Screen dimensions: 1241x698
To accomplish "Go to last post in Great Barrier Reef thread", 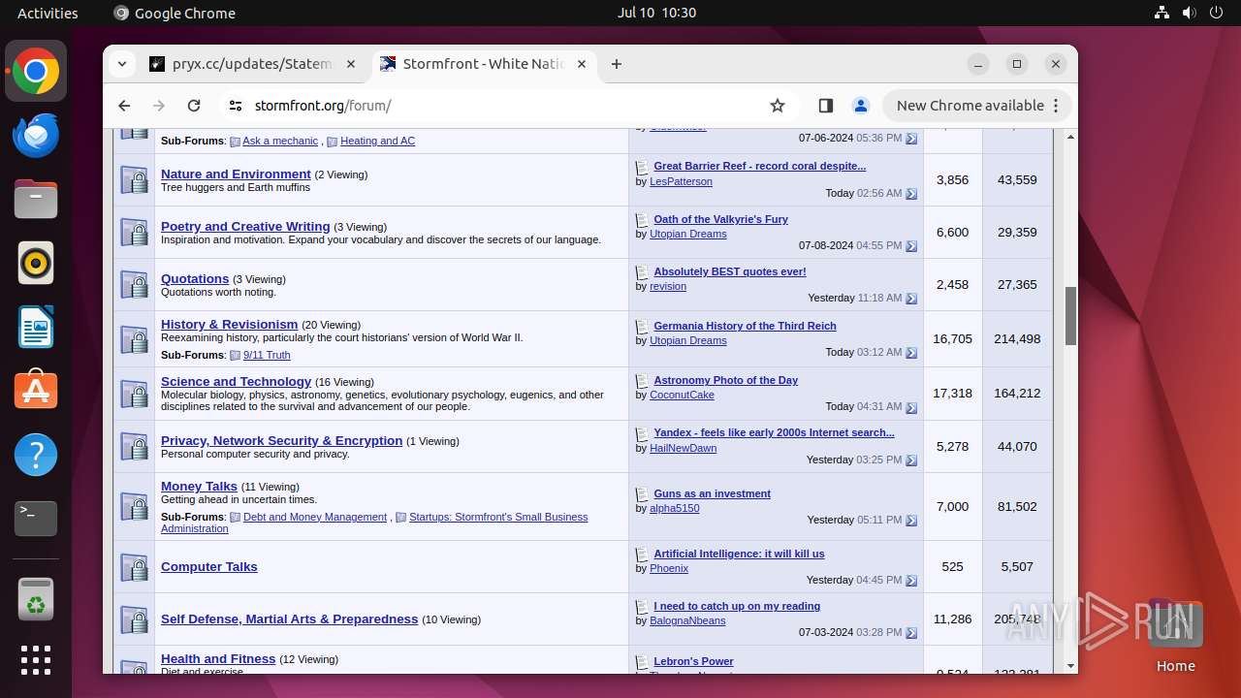I will (911, 194).
